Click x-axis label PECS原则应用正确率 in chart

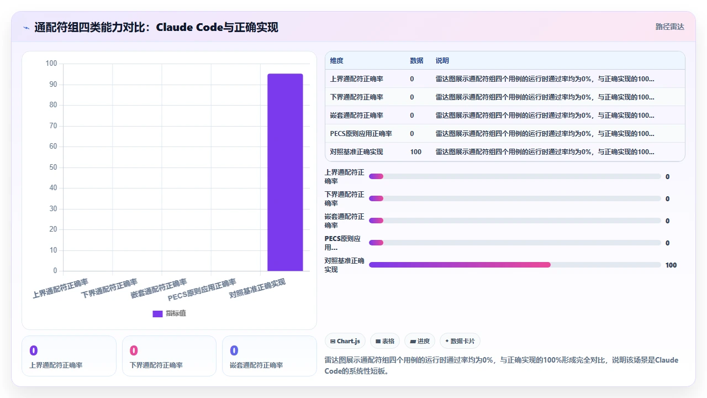tap(202, 291)
